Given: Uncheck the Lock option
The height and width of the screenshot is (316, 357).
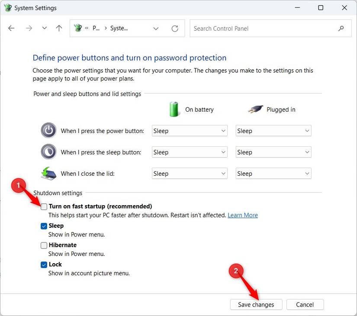Looking at the screenshot, I should tap(44, 264).
